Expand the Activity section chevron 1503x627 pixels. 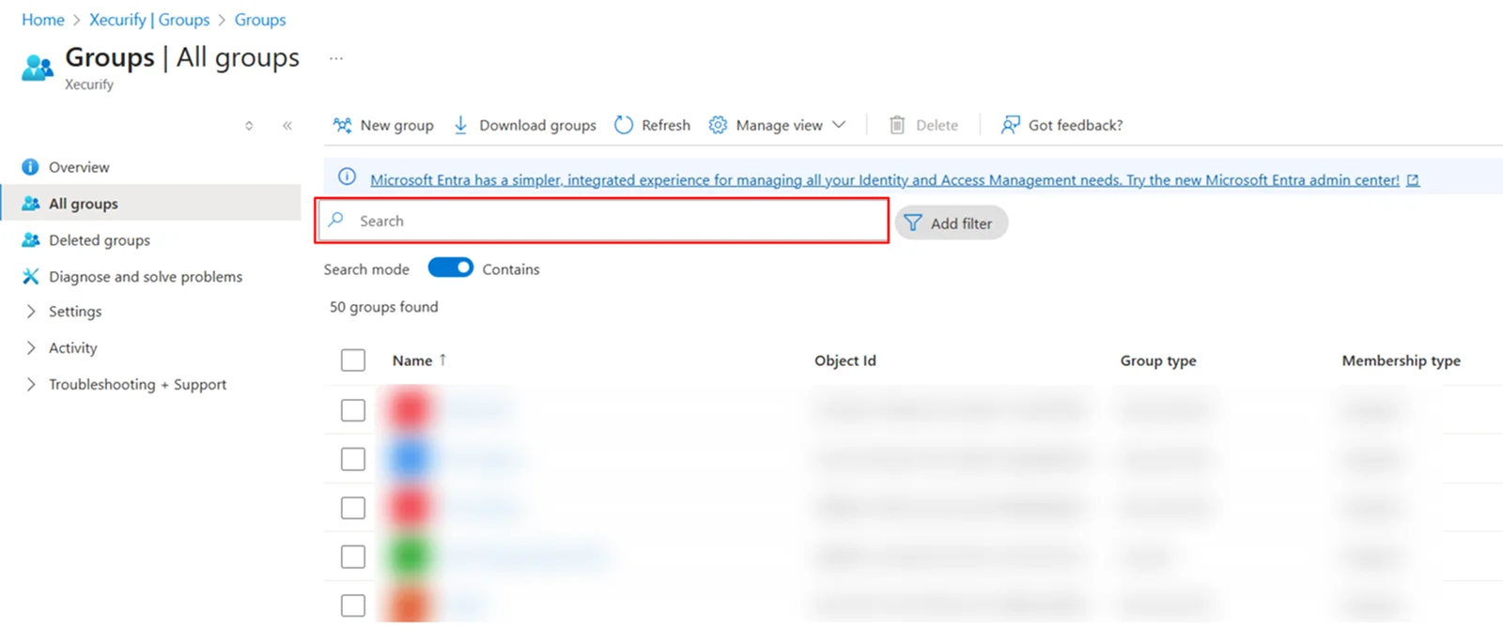pos(30,348)
